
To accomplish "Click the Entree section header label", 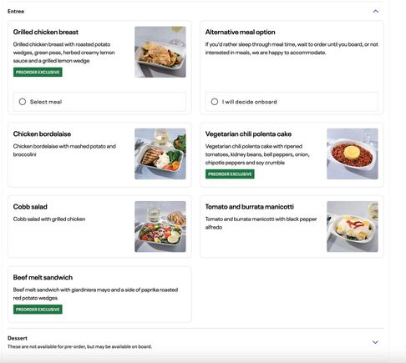I will coord(16,12).
